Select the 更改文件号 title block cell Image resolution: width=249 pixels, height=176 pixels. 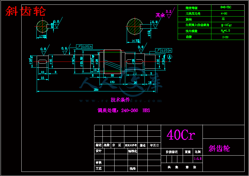131,145
